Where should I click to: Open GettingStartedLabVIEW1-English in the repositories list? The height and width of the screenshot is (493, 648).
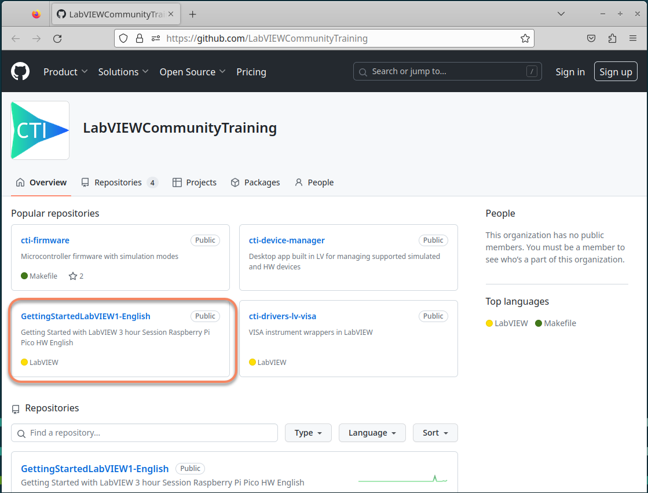point(94,469)
